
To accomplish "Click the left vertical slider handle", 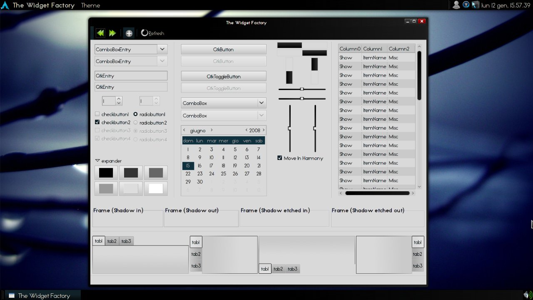I will click(289, 128).
